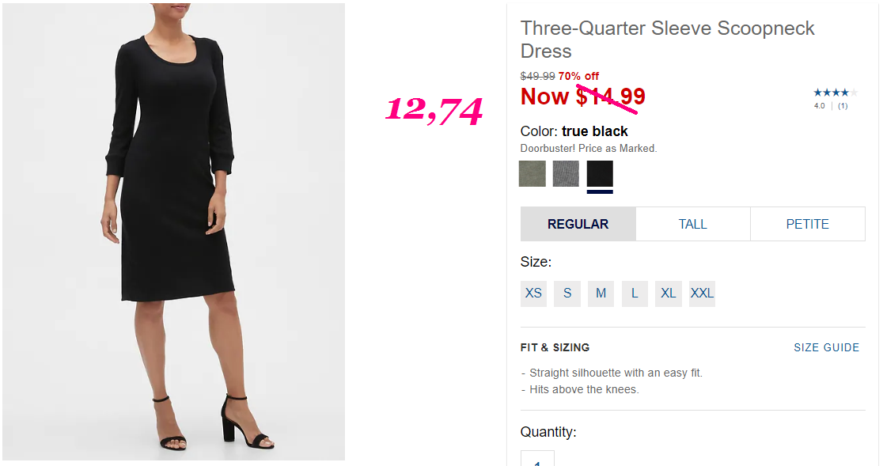Screen dimensions: 883x466
Task: Click the black dress product image
Action: point(173,232)
